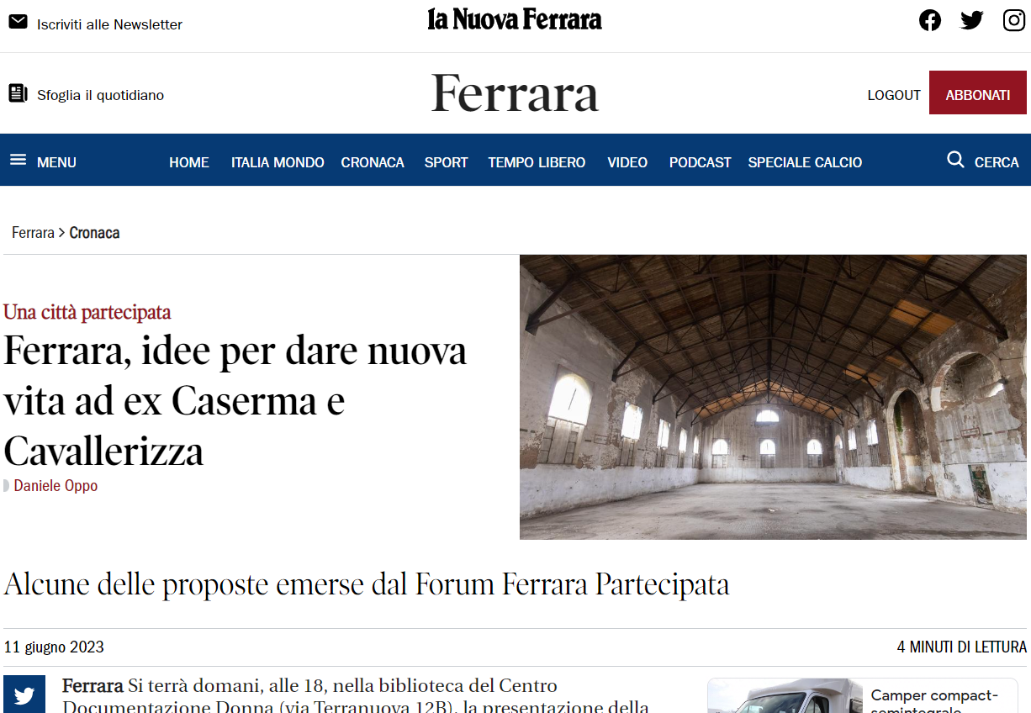1031x713 pixels.
Task: Click la Nuova Ferrara logo
Action: pos(515,19)
